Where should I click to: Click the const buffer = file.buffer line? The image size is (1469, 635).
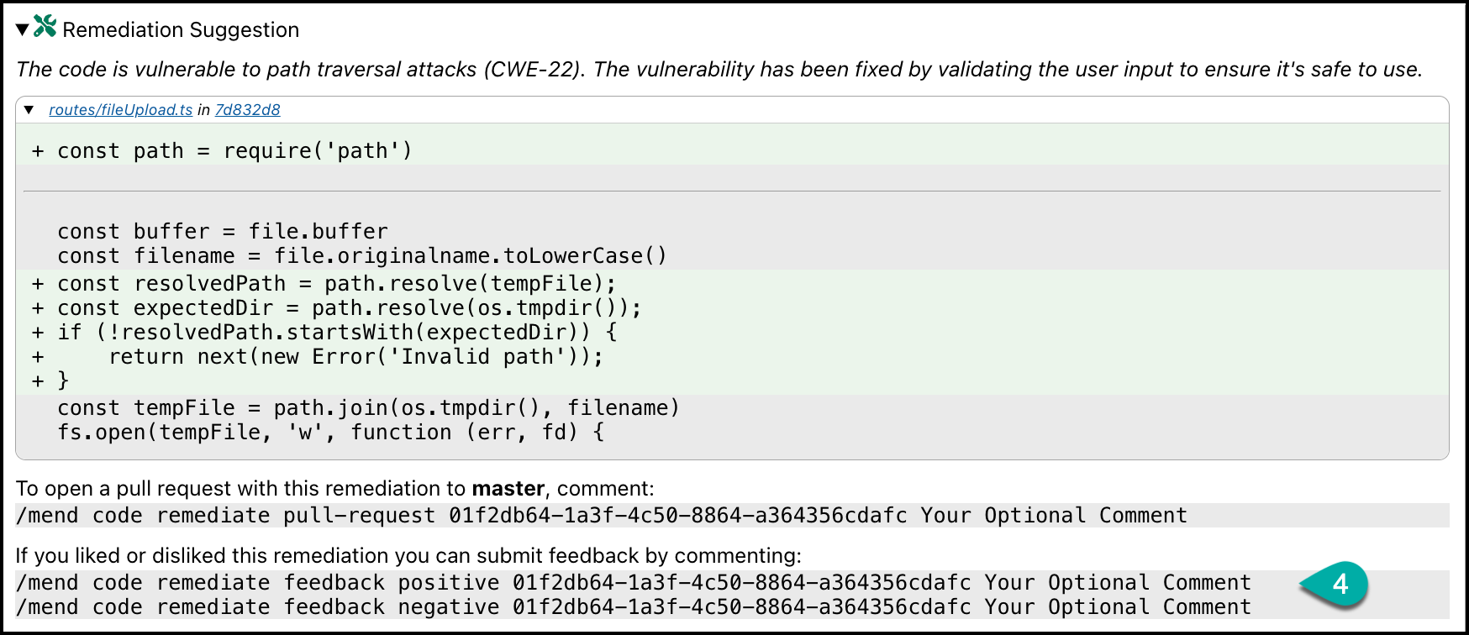point(223,232)
